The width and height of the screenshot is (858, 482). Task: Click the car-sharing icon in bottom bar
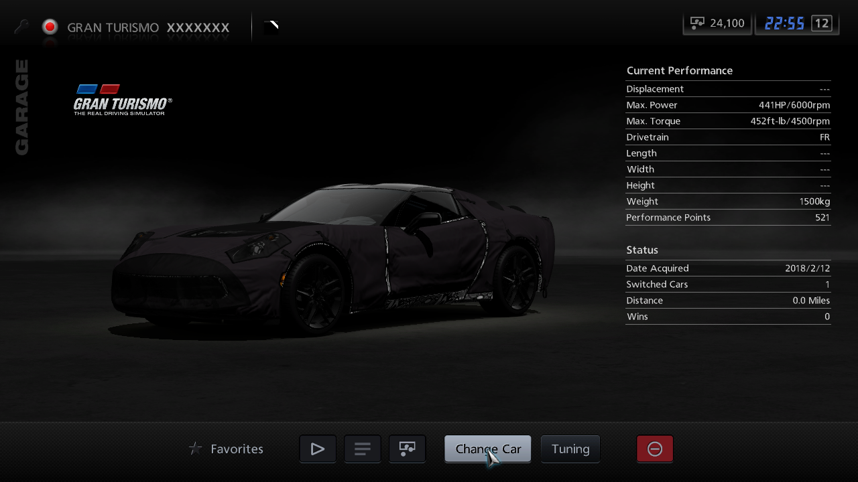408,449
